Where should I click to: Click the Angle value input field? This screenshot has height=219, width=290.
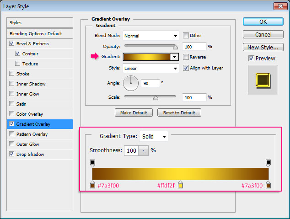150,83
